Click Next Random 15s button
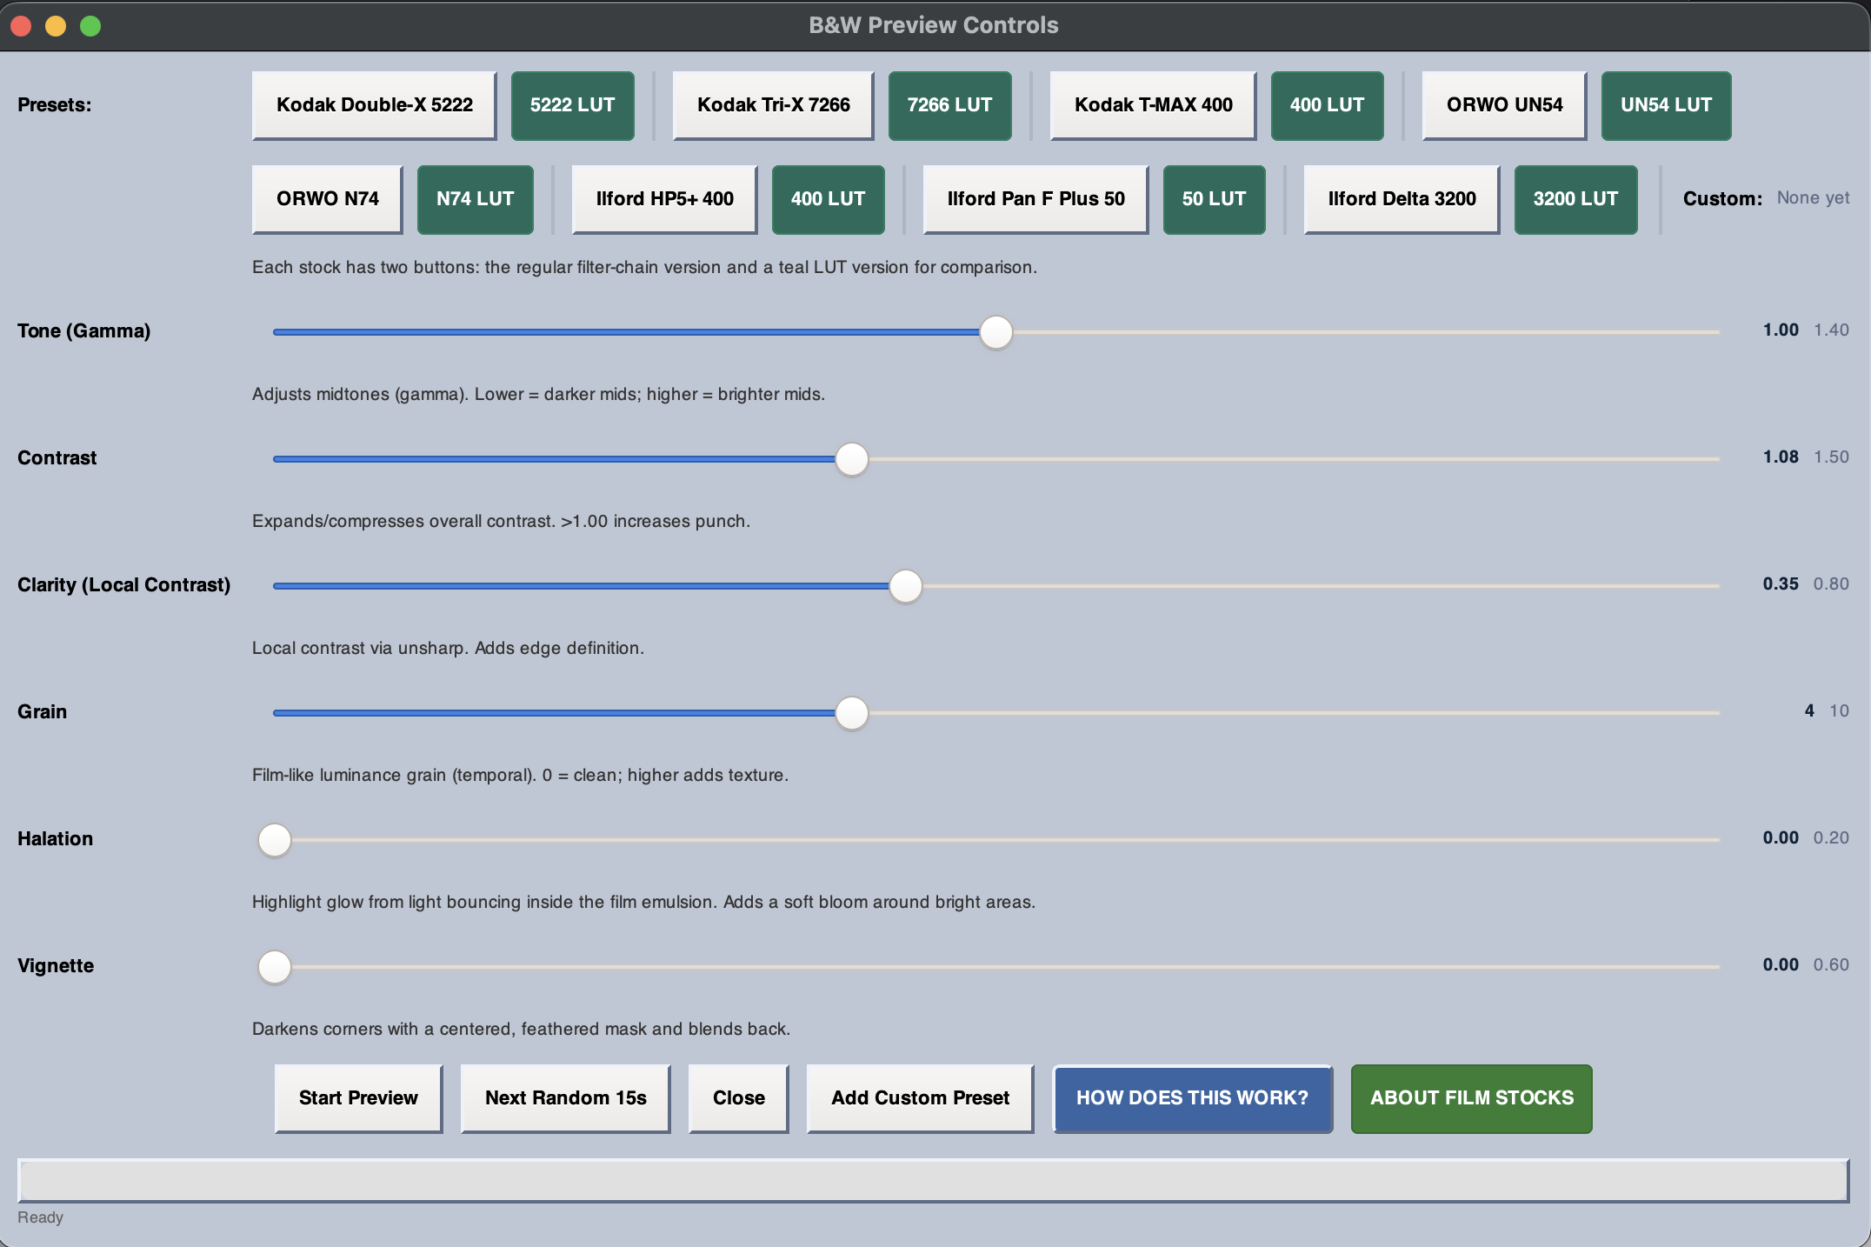 pyautogui.click(x=565, y=1098)
